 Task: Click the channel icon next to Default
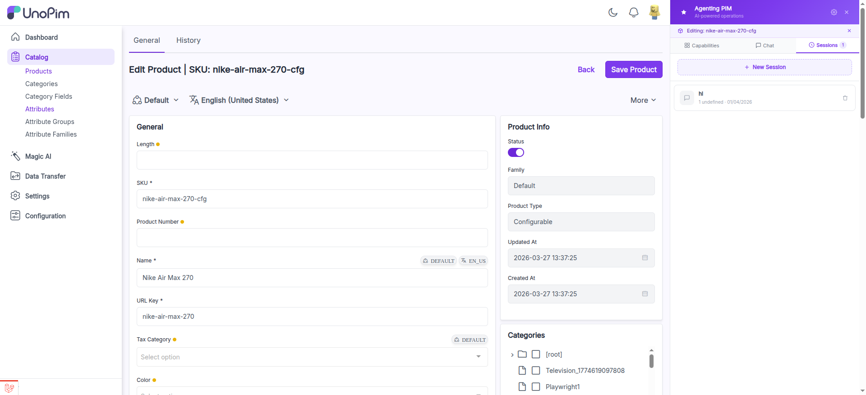[x=137, y=100]
